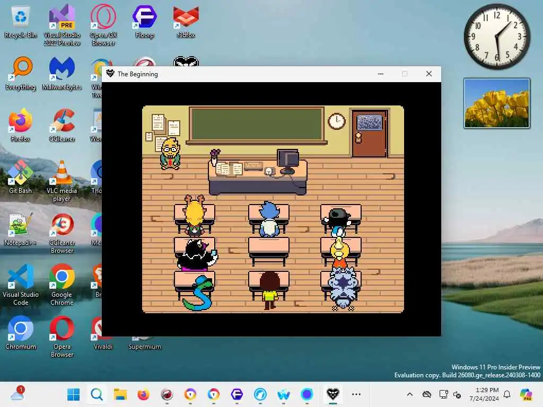543x407 pixels.
Task: Click the classroom door in the game
Action: point(370,133)
